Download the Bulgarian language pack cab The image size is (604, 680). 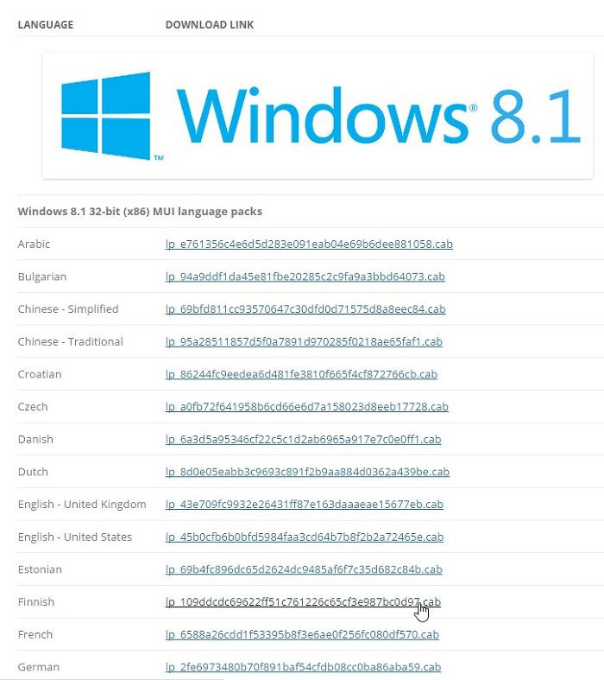pos(305,276)
